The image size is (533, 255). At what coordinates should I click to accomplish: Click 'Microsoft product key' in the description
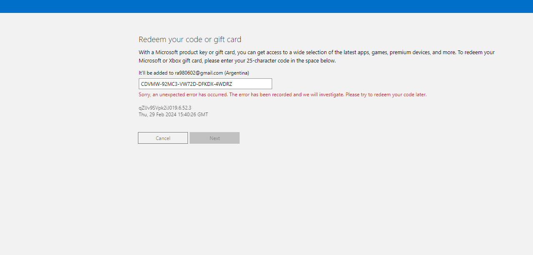181,52
